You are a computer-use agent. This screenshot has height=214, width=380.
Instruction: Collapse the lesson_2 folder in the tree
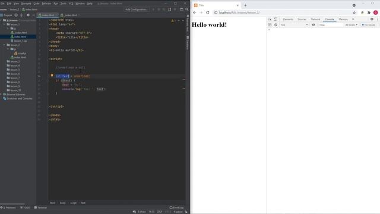tap(4, 45)
